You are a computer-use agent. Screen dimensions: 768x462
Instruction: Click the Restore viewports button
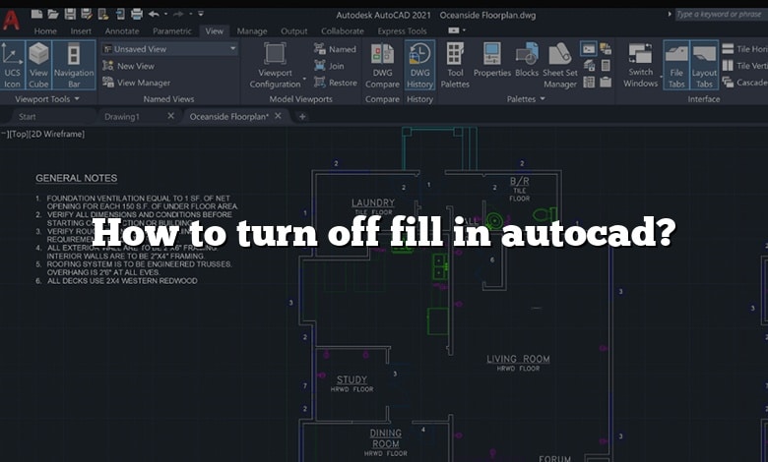point(336,83)
